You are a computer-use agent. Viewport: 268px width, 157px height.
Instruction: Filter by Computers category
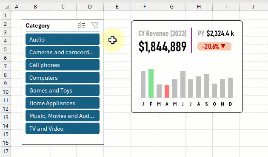[63, 78]
